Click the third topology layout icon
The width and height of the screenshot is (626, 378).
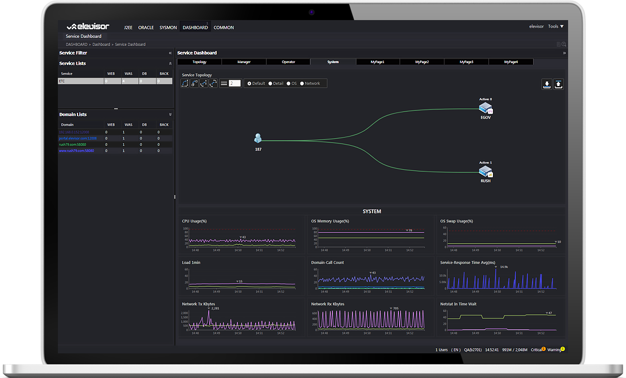[x=204, y=83]
